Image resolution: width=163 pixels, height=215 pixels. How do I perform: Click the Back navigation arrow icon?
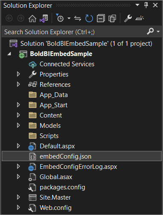(9, 18)
